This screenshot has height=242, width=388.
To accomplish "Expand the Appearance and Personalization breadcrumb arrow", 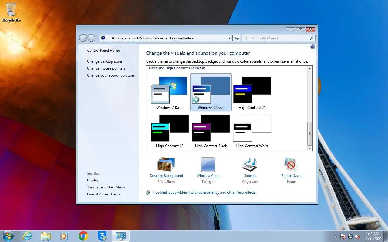I will click(x=166, y=38).
